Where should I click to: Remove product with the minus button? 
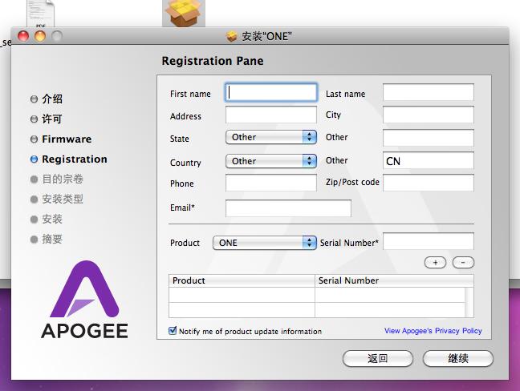pyautogui.click(x=463, y=263)
